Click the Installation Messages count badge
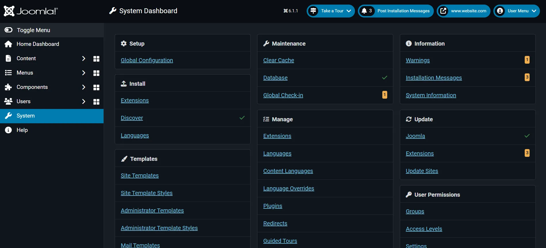Image resolution: width=546 pixels, height=248 pixels. point(527,77)
